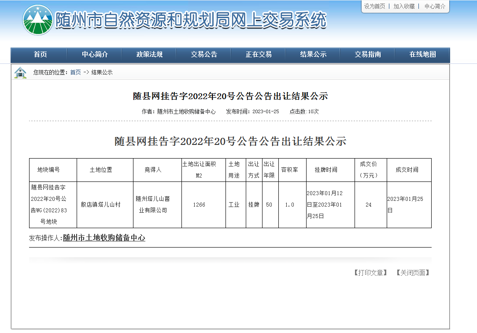Click the transaction price value 24
The image size is (477, 333).
368,205
